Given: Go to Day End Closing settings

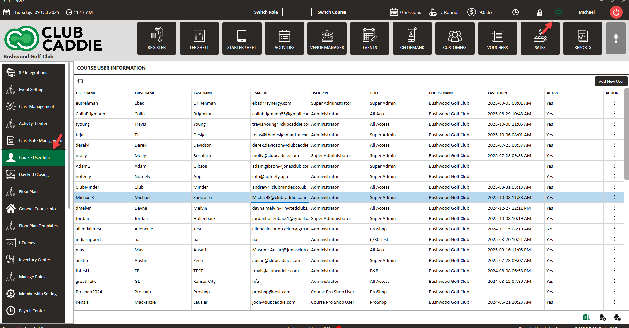Looking at the screenshot, I should pyautogui.click(x=33, y=174).
